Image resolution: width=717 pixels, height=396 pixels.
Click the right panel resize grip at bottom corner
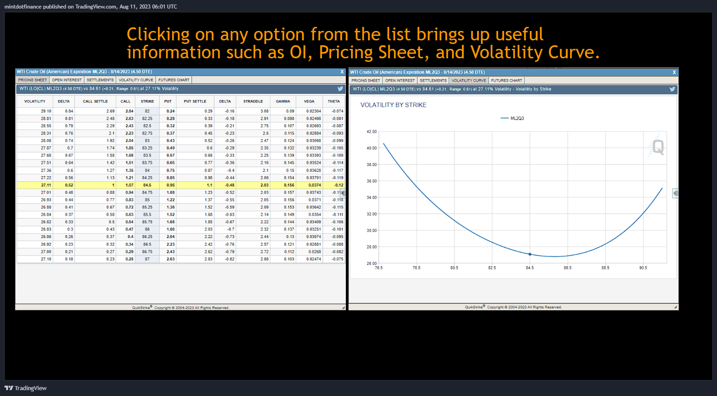(675, 307)
